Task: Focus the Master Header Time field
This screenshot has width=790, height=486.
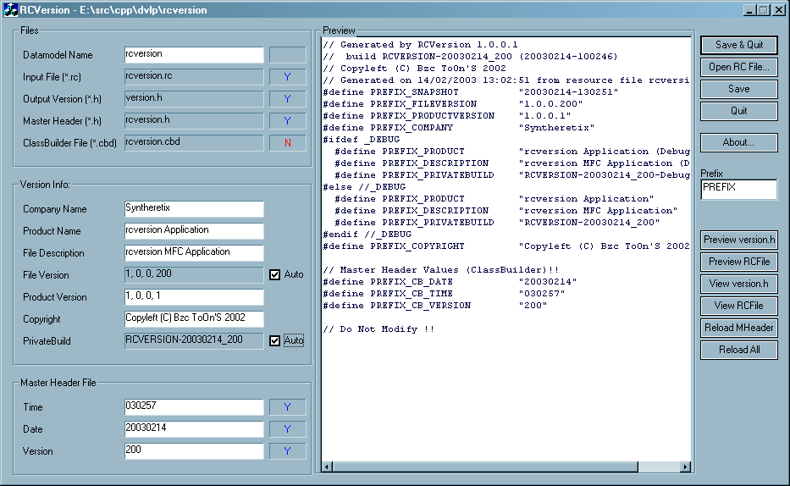Action: (194, 407)
